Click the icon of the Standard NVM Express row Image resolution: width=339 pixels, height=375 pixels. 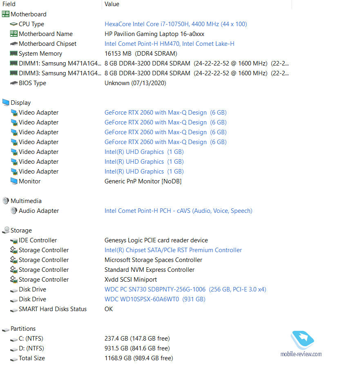coord(14,269)
